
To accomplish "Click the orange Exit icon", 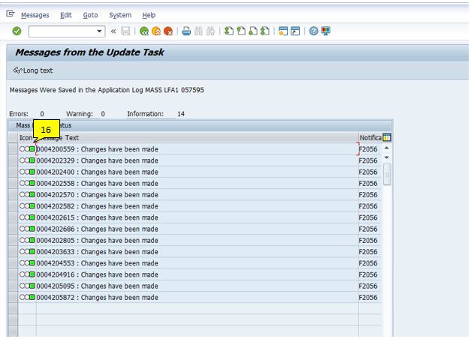I will (156, 31).
